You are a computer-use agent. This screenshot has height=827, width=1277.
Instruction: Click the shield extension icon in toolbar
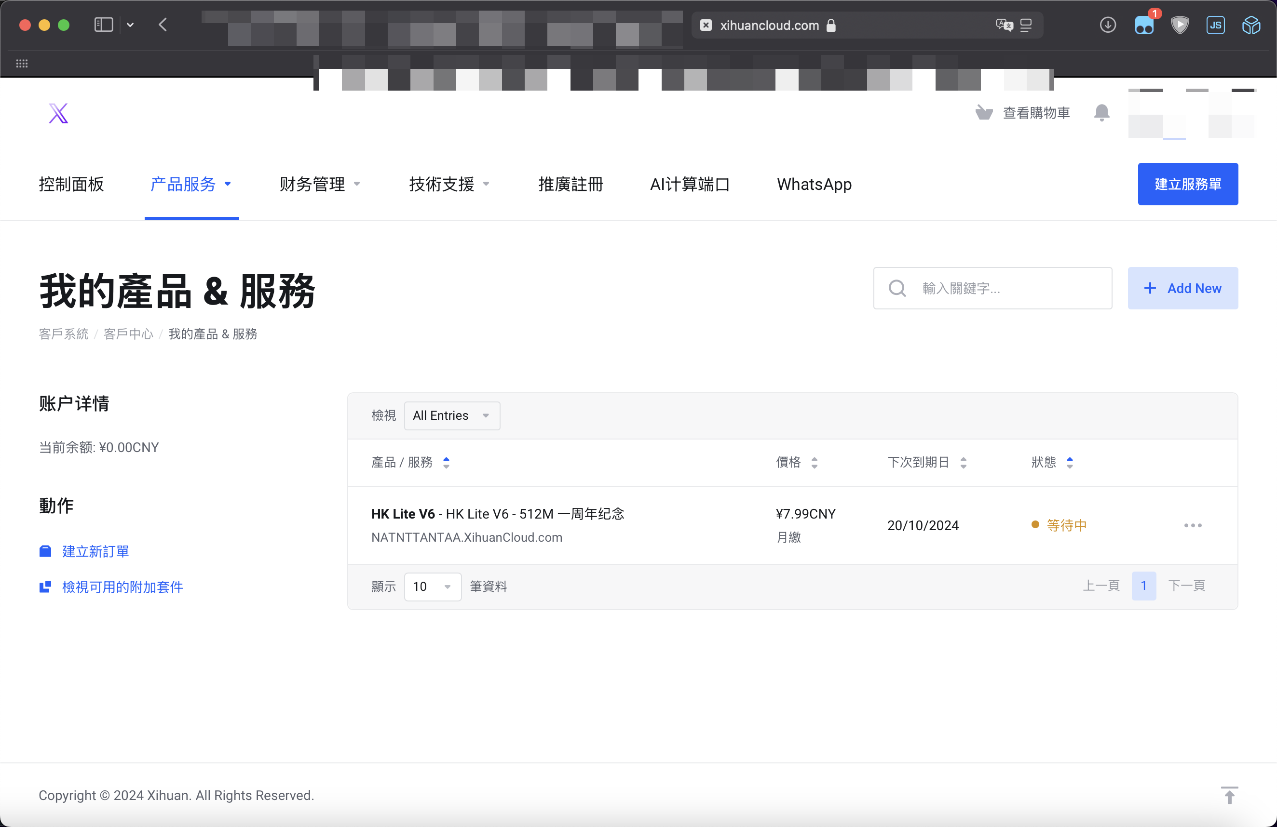[1180, 25]
